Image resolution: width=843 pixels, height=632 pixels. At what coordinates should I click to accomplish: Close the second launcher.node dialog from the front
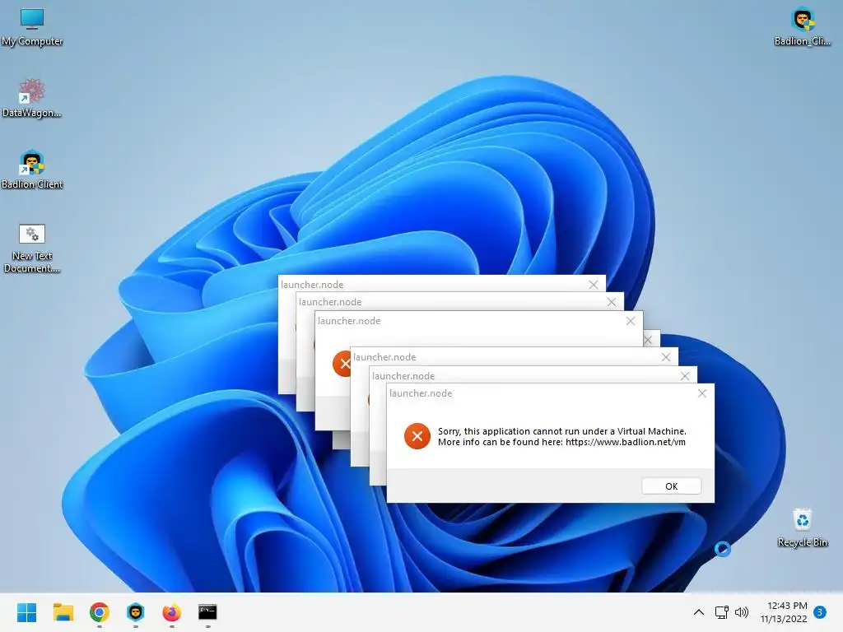(685, 375)
